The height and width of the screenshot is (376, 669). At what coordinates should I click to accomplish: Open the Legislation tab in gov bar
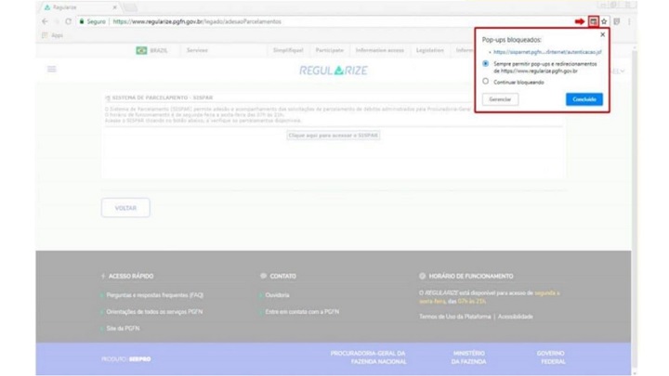point(429,50)
